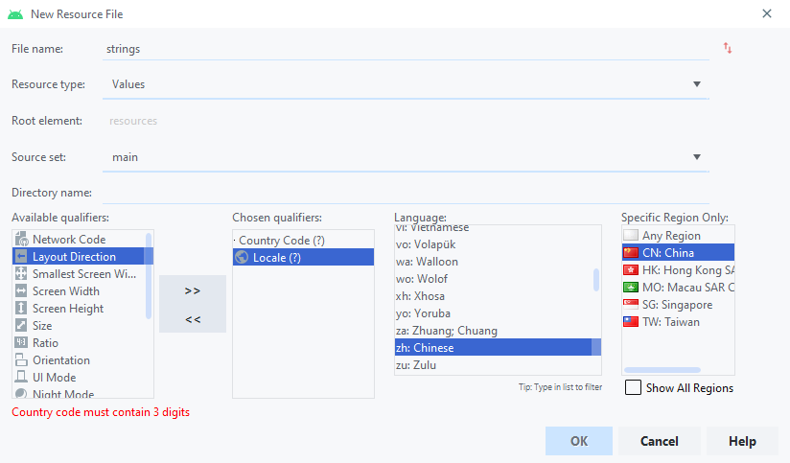The image size is (790, 463).
Task: Open the Resource type dropdown
Action: [x=697, y=84]
